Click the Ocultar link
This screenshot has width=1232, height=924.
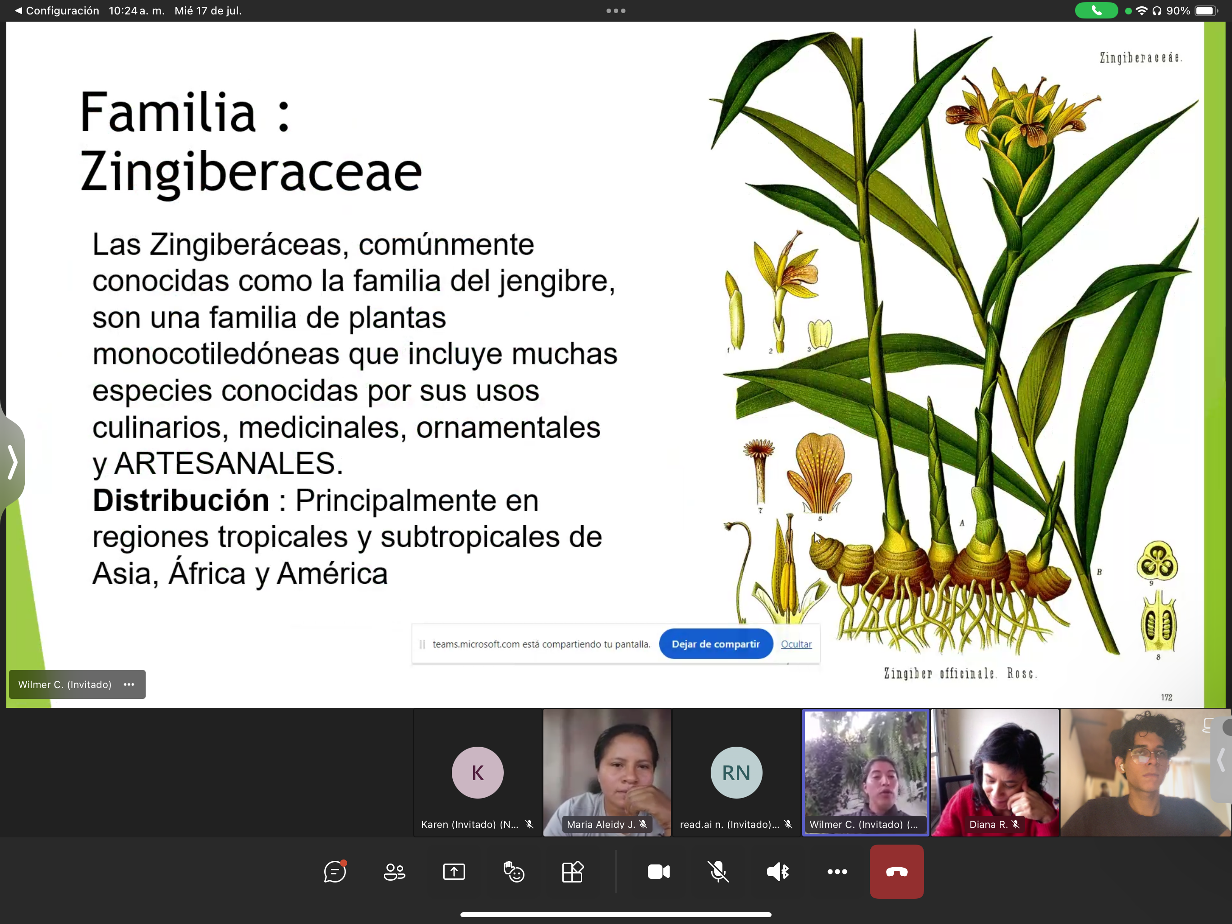[796, 644]
